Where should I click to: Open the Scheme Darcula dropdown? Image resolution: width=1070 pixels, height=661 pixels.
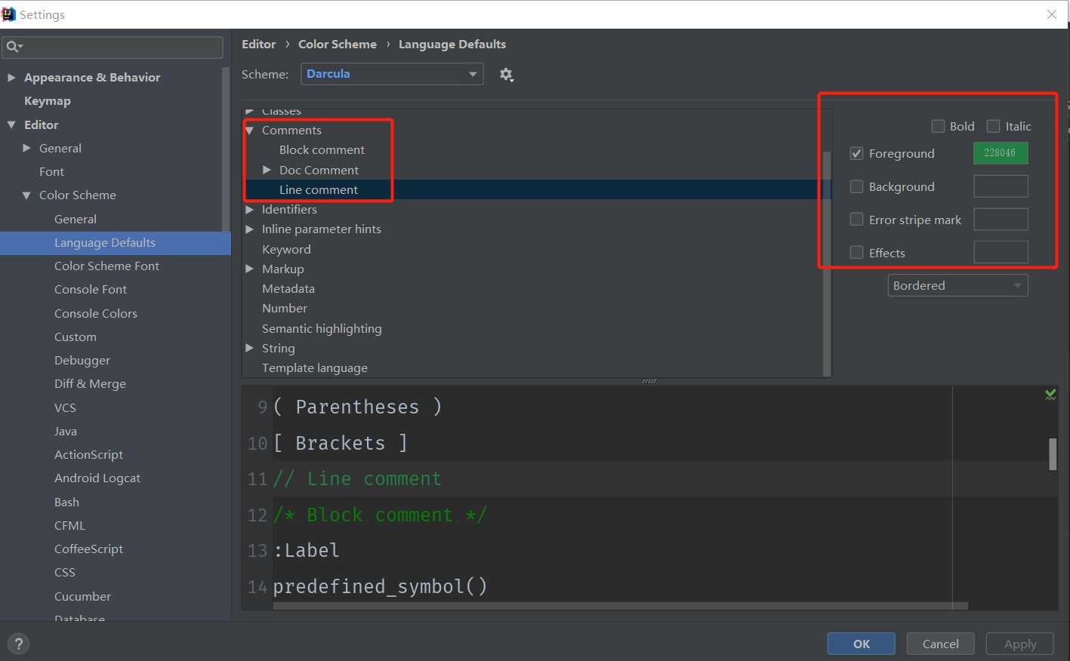pos(392,74)
